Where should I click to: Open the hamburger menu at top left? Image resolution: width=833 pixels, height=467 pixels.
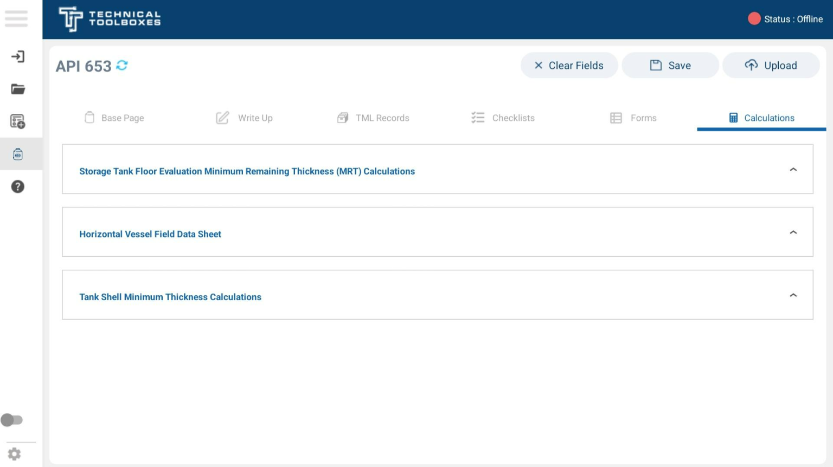[x=16, y=19]
